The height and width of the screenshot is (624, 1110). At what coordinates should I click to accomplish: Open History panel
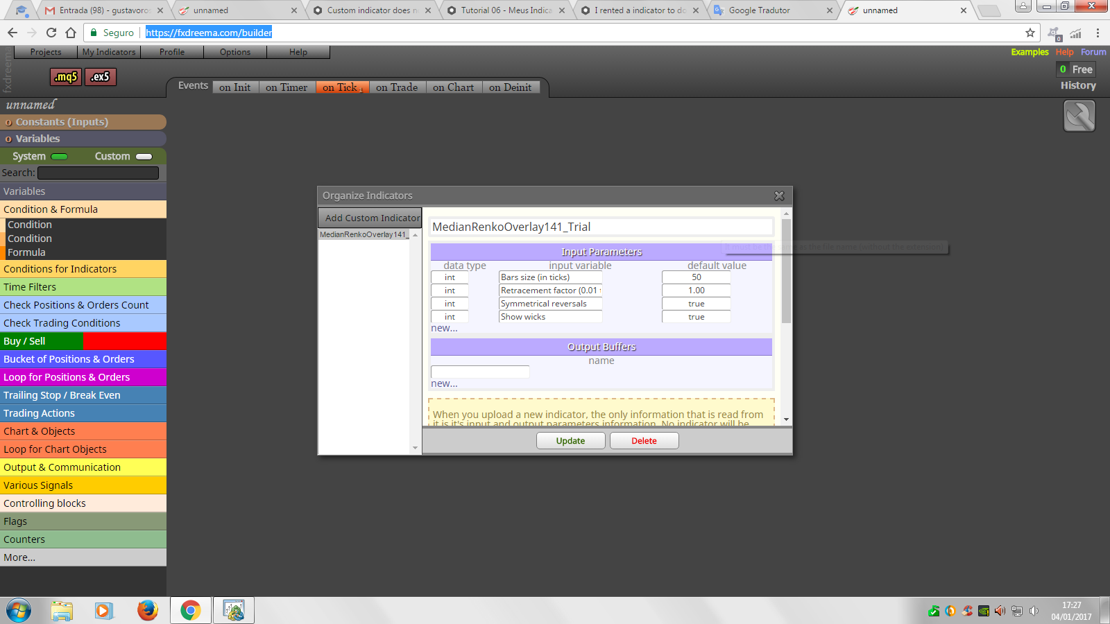[x=1078, y=85]
